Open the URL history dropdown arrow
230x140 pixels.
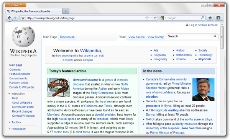pos(151,18)
